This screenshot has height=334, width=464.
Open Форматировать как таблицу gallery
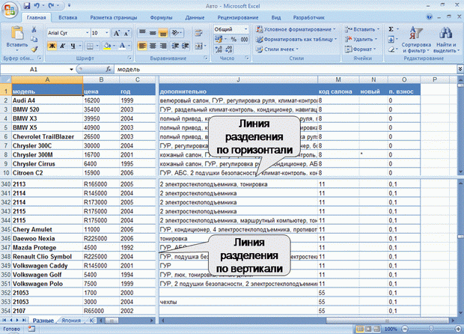coord(296,39)
